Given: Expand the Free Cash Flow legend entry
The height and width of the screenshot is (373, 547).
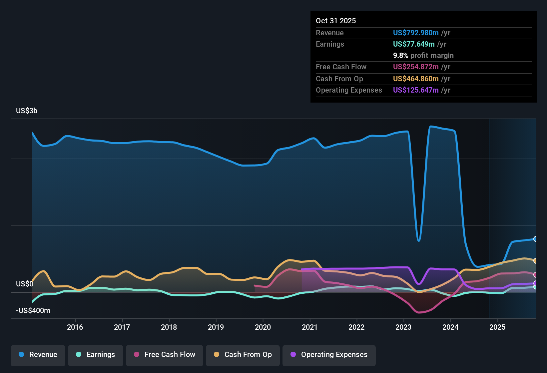Looking at the screenshot, I should [164, 355].
